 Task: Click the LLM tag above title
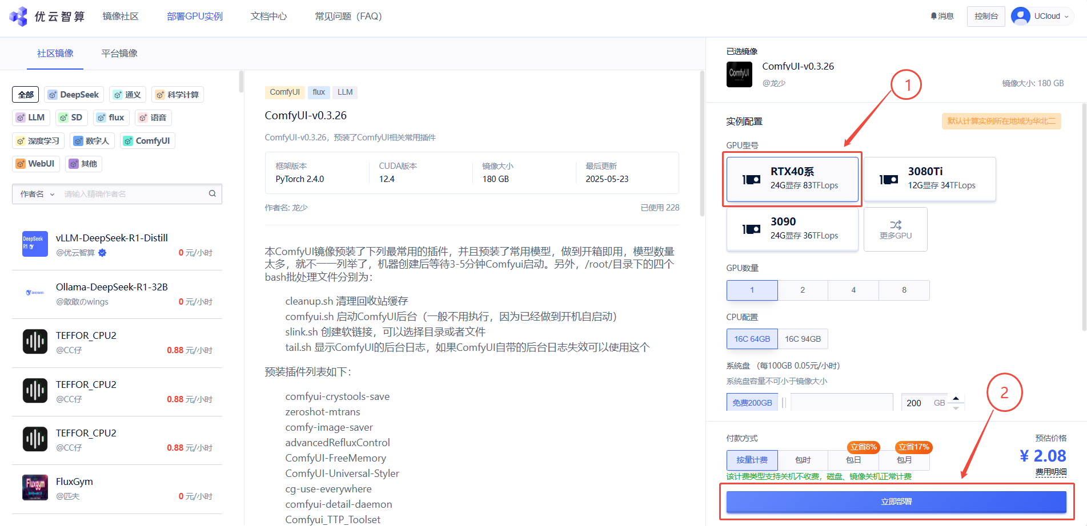tap(345, 92)
